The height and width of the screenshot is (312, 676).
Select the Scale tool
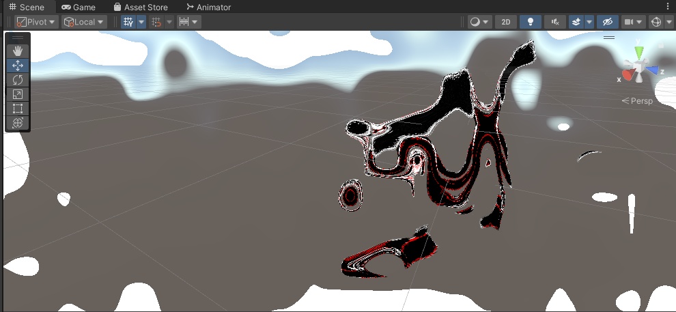[18, 94]
